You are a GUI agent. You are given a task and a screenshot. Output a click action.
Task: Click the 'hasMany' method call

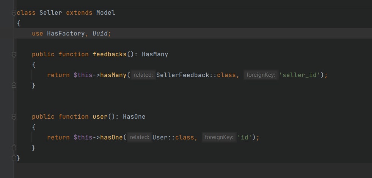tap(113, 75)
